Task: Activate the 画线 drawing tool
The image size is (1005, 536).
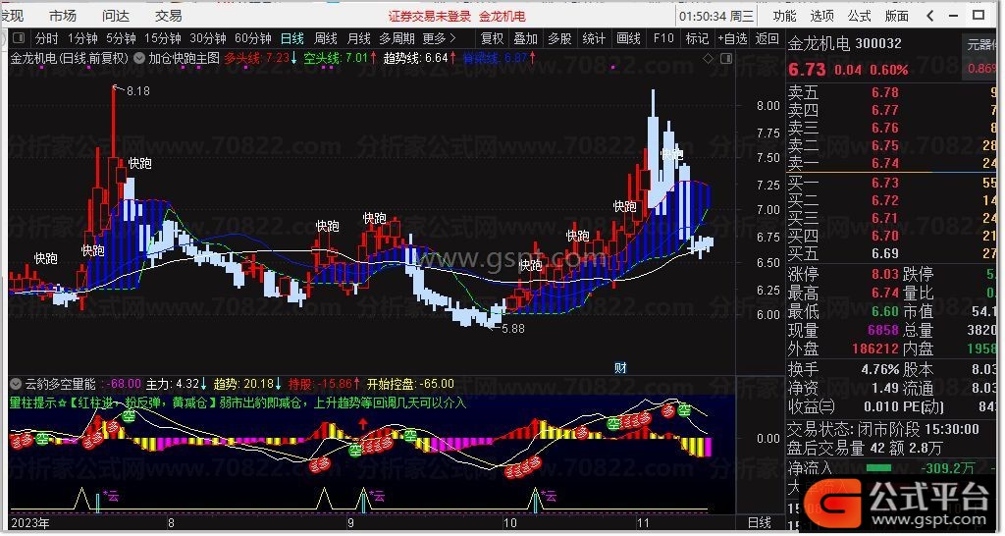Action: coord(628,38)
